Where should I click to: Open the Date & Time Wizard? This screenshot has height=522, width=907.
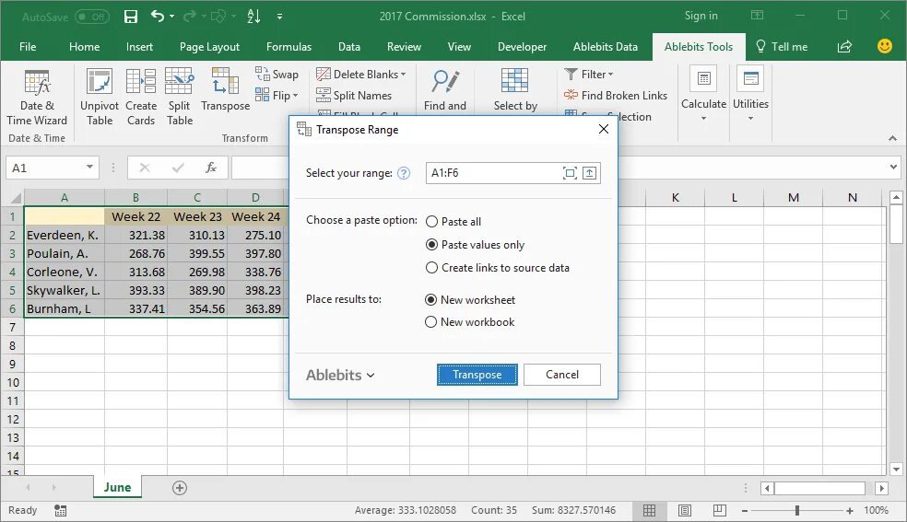coord(37,97)
